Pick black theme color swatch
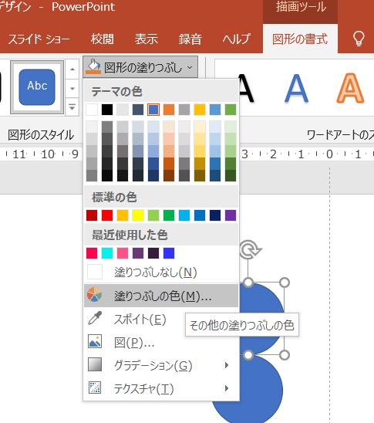 point(107,110)
